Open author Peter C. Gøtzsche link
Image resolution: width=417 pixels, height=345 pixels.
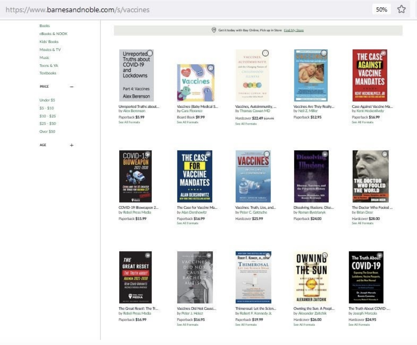coord(253,212)
